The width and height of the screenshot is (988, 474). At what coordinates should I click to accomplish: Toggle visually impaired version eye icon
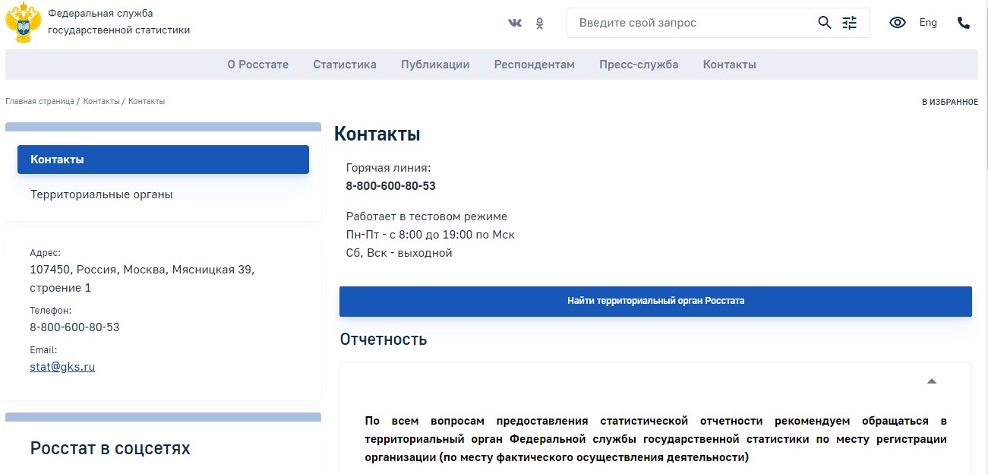898,23
